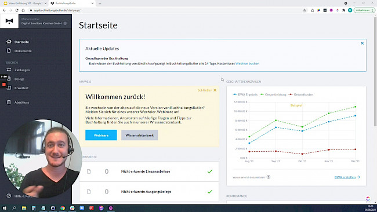Click the blue Webinare button

[x=101, y=135]
